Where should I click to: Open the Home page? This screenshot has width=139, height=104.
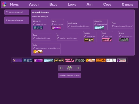14,4
